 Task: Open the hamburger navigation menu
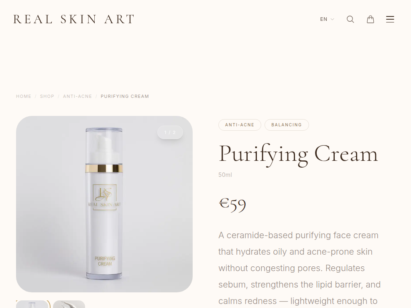pyautogui.click(x=390, y=19)
